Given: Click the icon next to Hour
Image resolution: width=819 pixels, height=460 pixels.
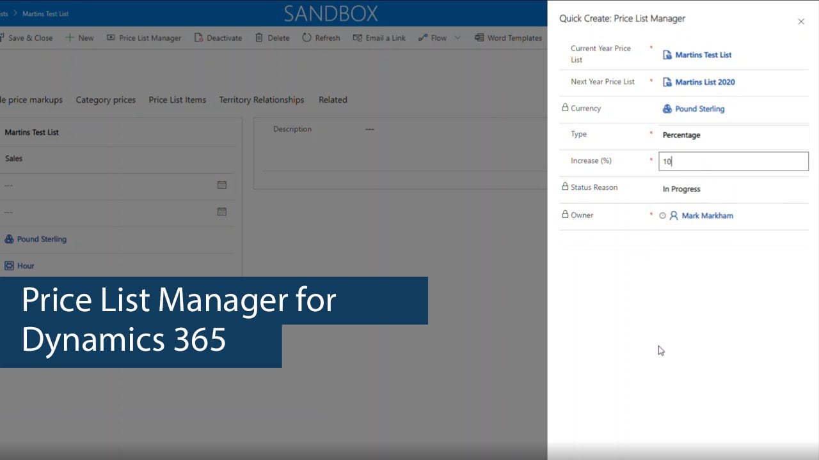Looking at the screenshot, I should coord(9,266).
